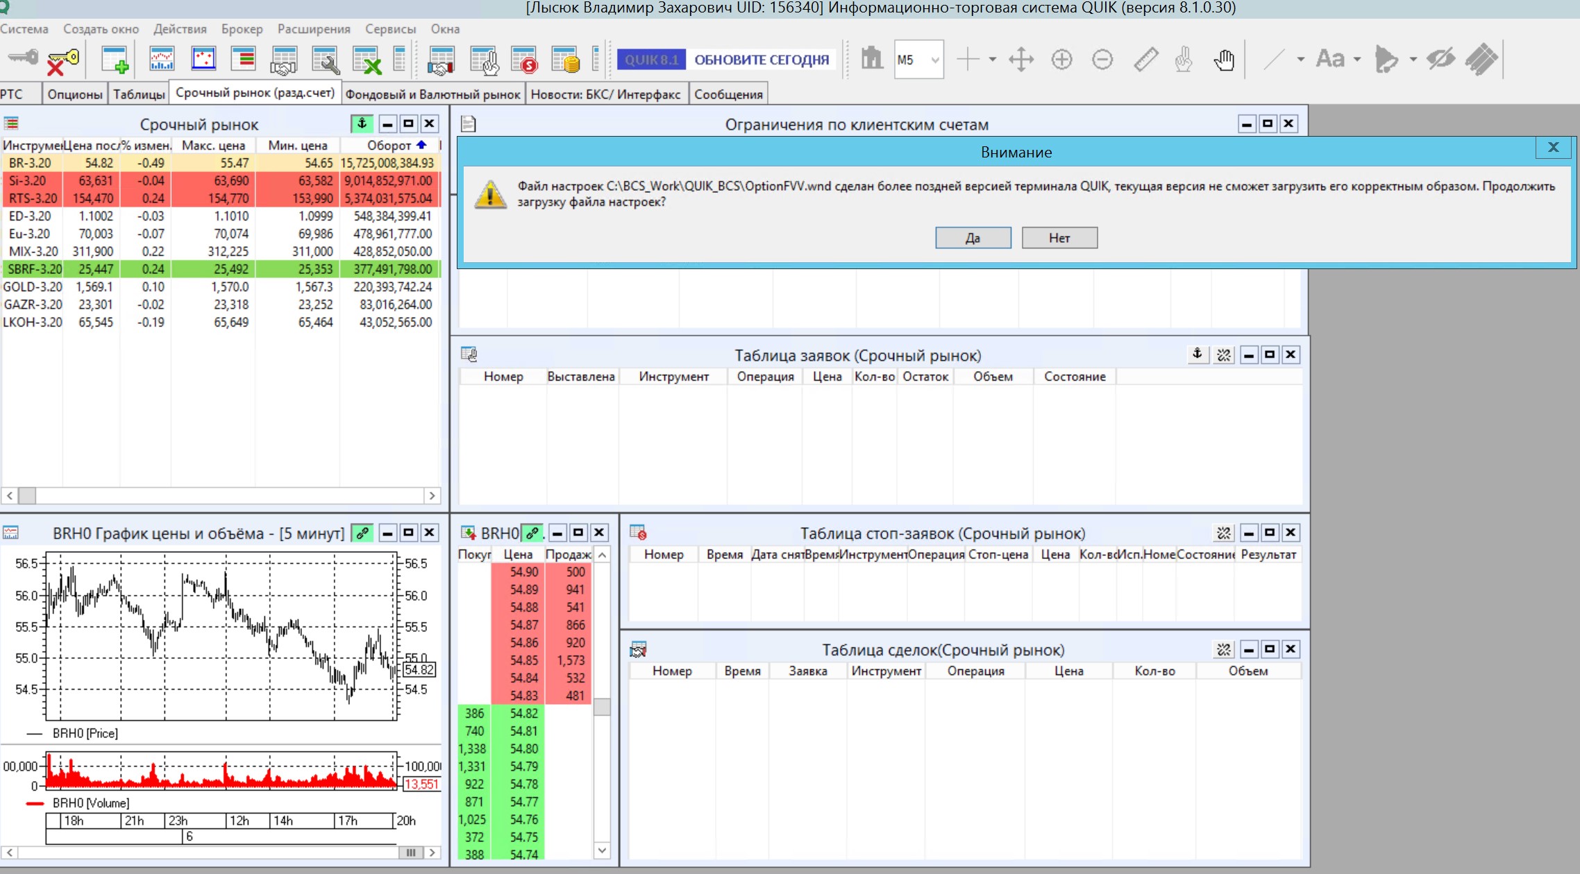1580x874 pixels.
Task: Expand the Aa text tool dropdown arrow
Action: tap(1357, 60)
